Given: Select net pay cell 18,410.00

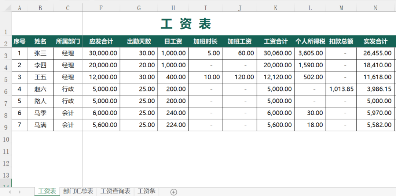Looking at the screenshot, I should 375,65.
